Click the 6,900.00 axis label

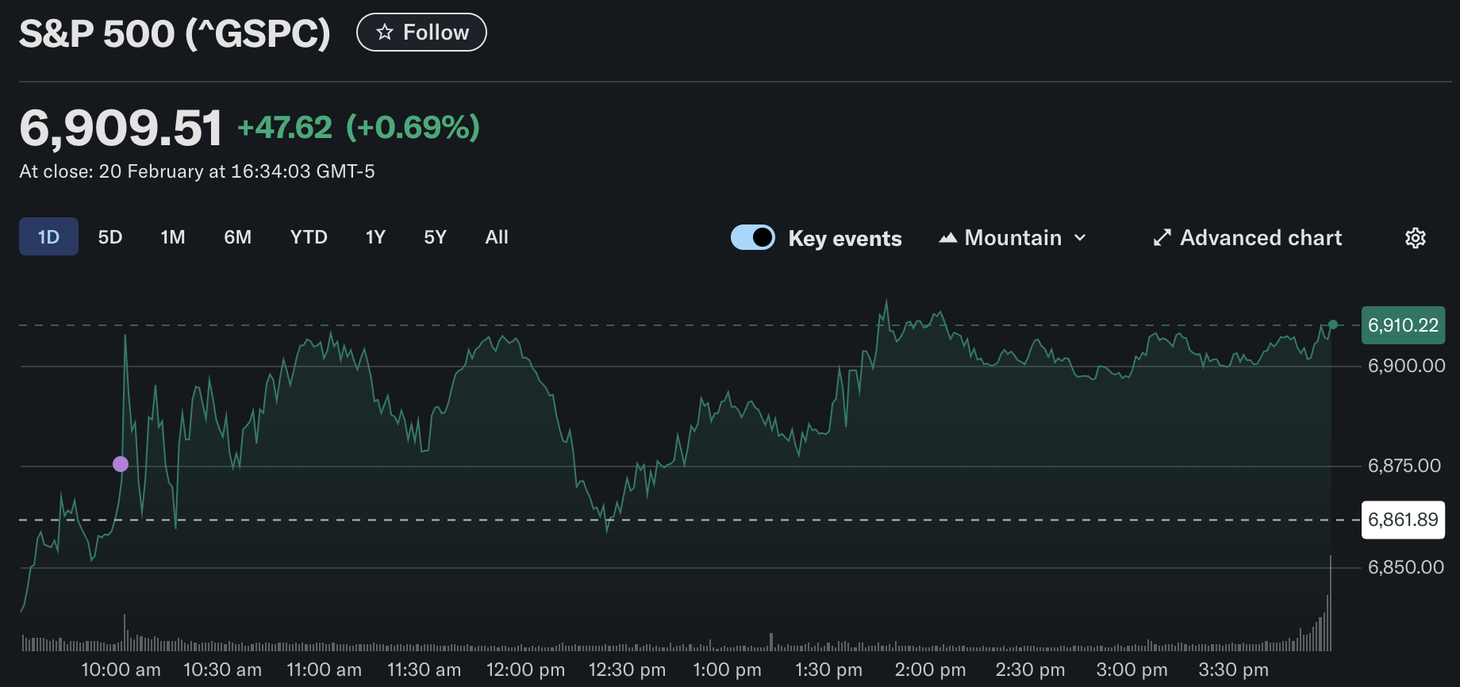pos(1406,366)
